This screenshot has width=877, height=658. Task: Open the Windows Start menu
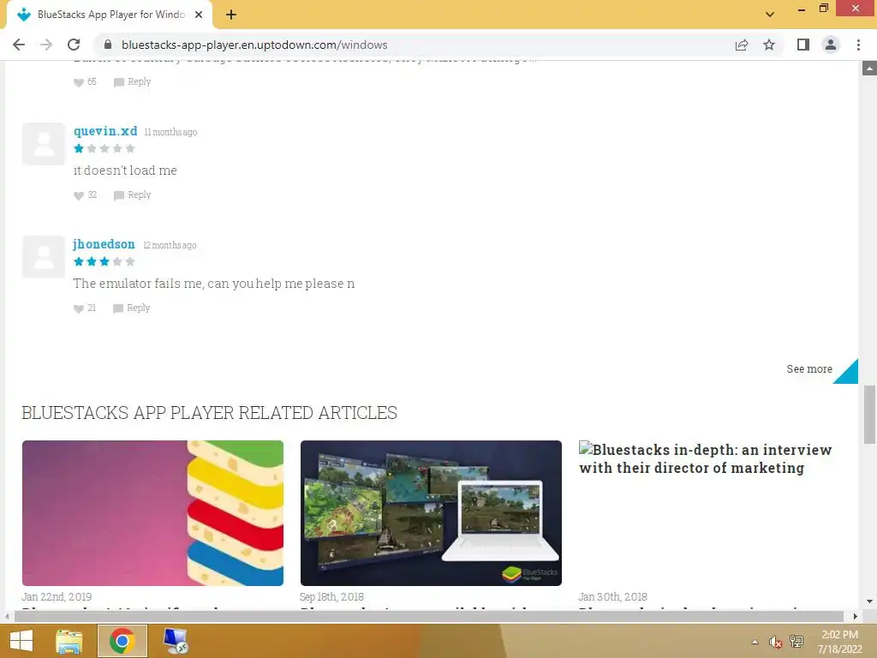coord(21,641)
